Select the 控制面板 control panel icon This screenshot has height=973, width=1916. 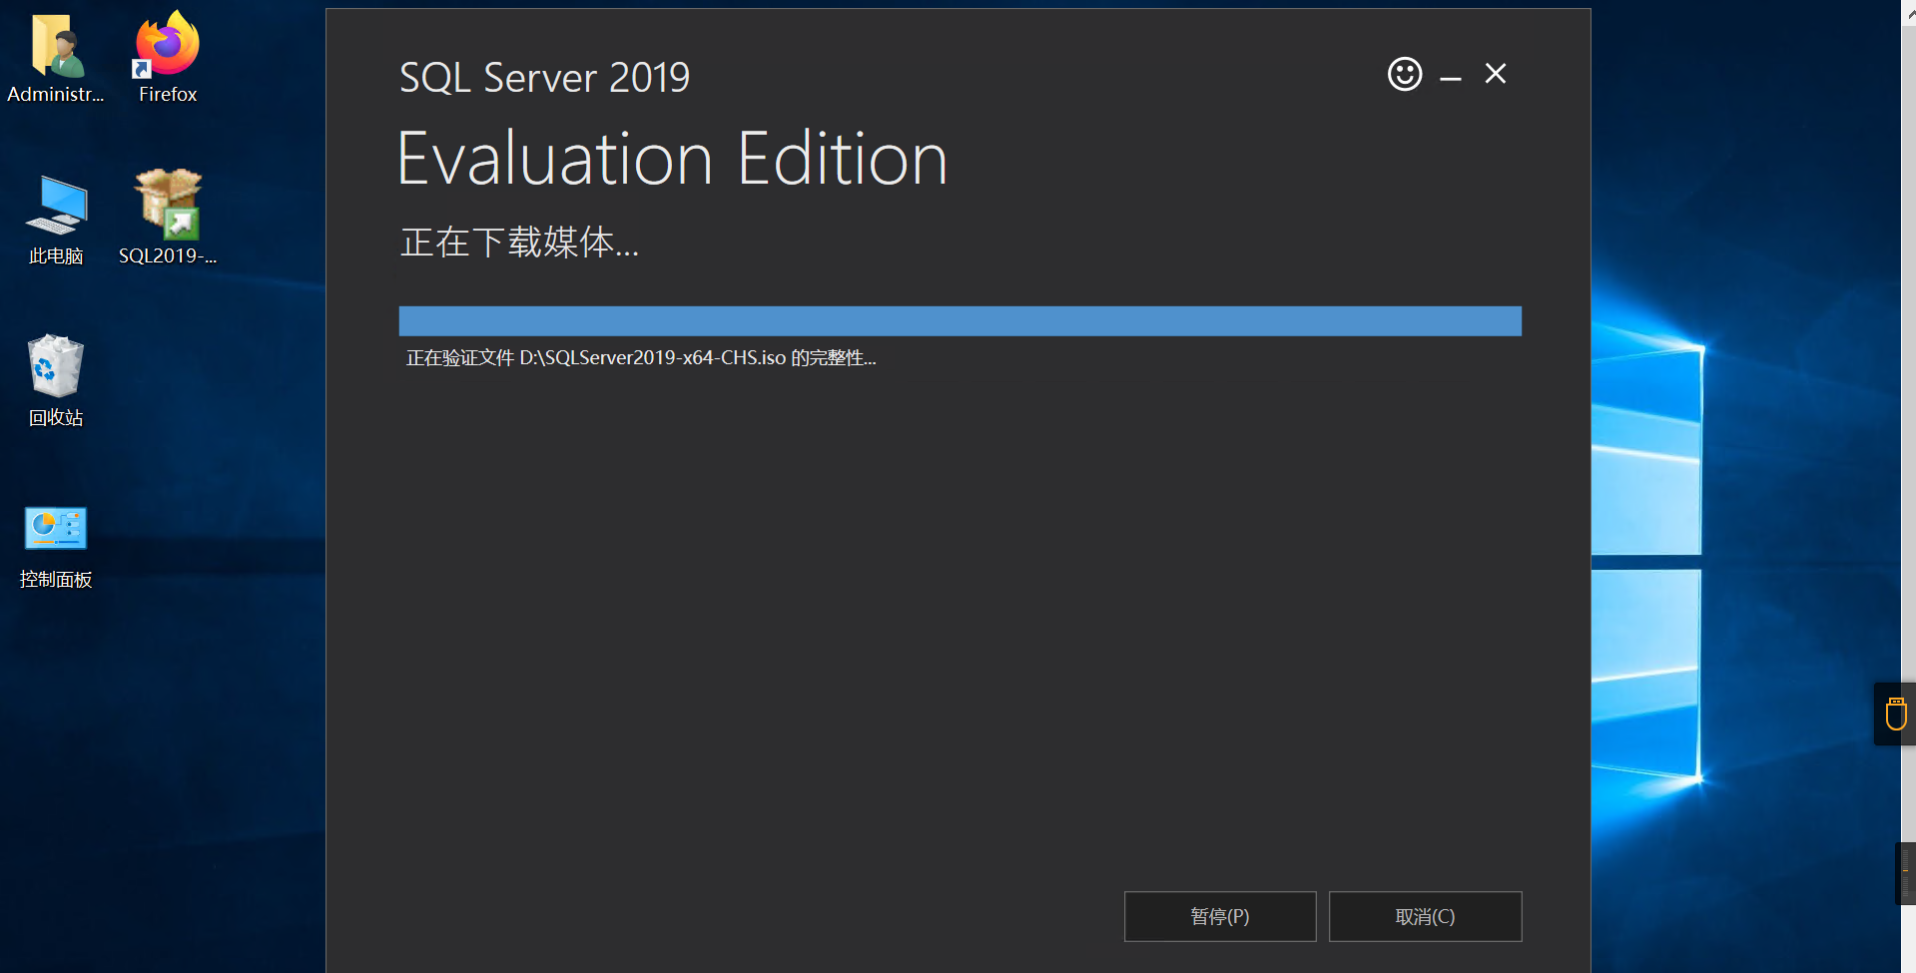pyautogui.click(x=56, y=547)
